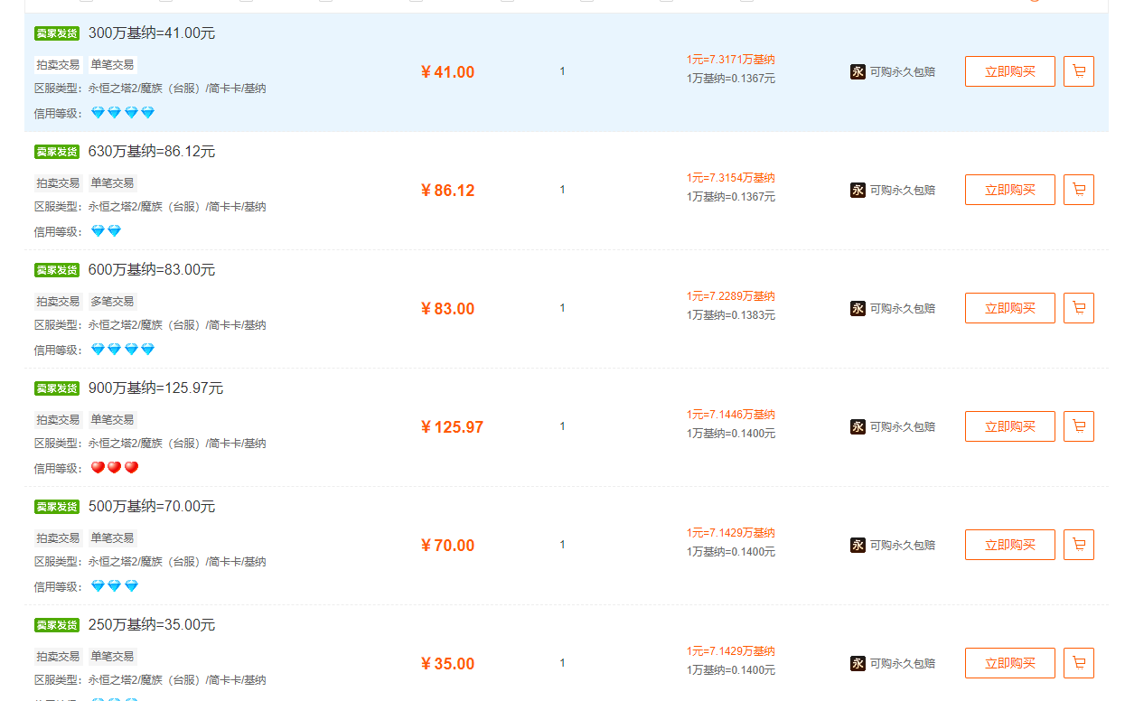The image size is (1125, 701).
Task: Click 立即购买 on the ¥35.00 listing
Action: 1009,662
